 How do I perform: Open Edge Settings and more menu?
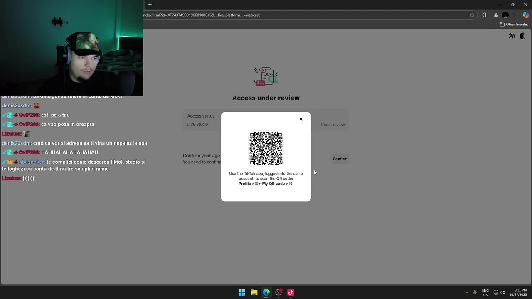515,15
